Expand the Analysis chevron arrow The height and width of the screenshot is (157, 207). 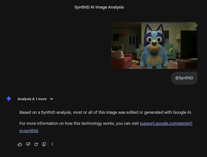coord(51,99)
